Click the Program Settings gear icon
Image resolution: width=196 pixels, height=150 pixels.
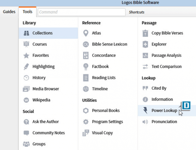86,122
